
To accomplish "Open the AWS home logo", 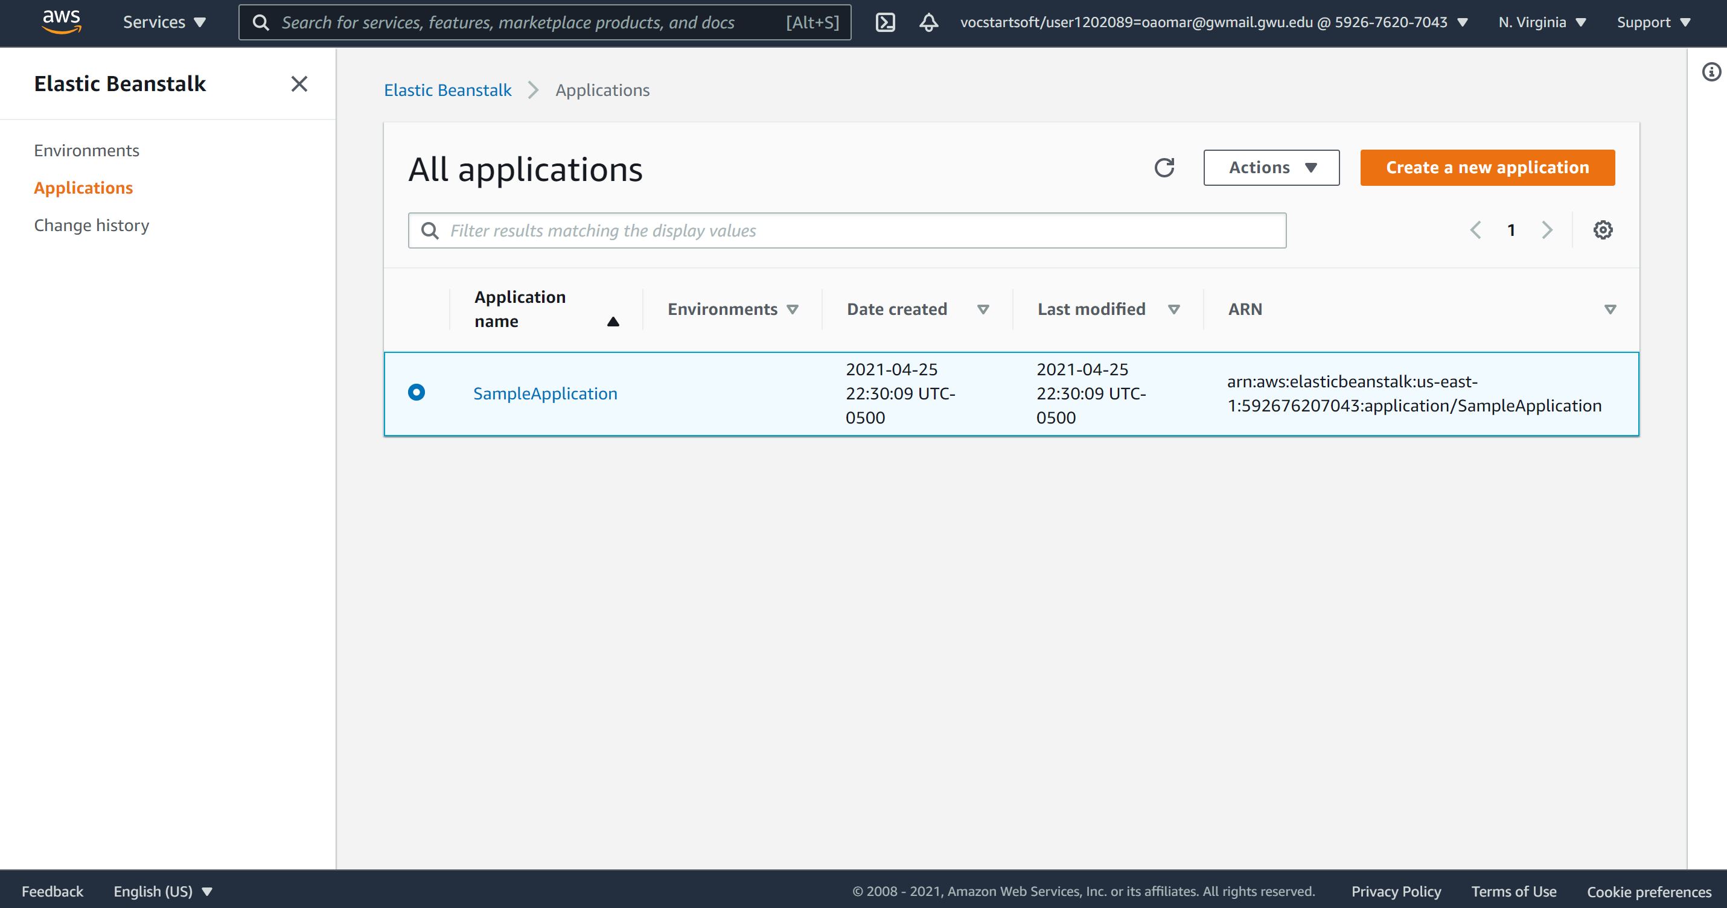I will click(62, 22).
